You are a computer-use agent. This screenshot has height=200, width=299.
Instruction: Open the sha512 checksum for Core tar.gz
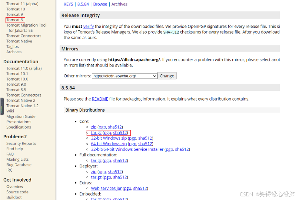120,132
